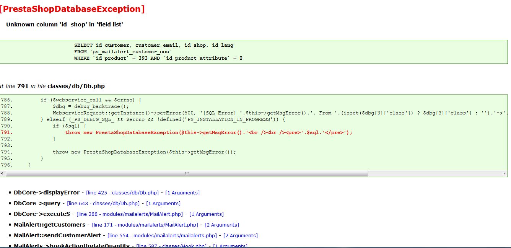Click the MailAlert::getCustomers trace entry
511x248 pixels.
coord(50,225)
